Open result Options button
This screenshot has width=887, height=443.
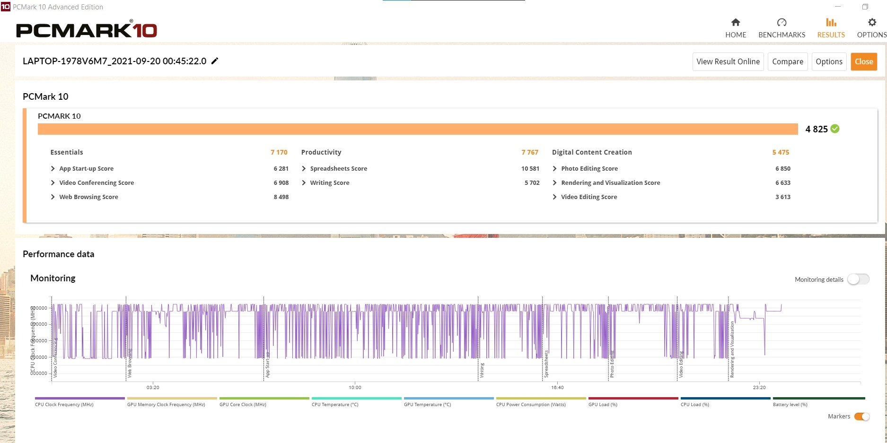829,61
